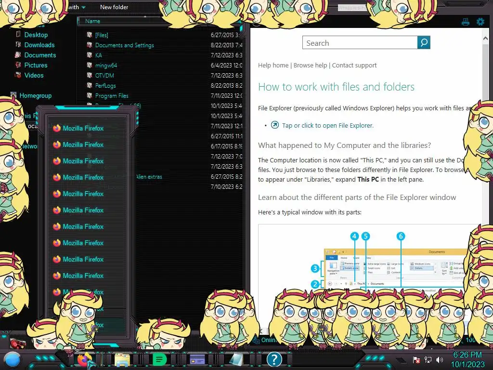Click date 7/10/2023 in last file row
This screenshot has width=493, height=370.
226,186
